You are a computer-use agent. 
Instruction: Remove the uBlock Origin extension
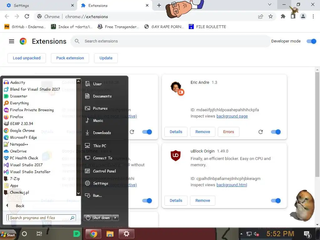pos(202,201)
